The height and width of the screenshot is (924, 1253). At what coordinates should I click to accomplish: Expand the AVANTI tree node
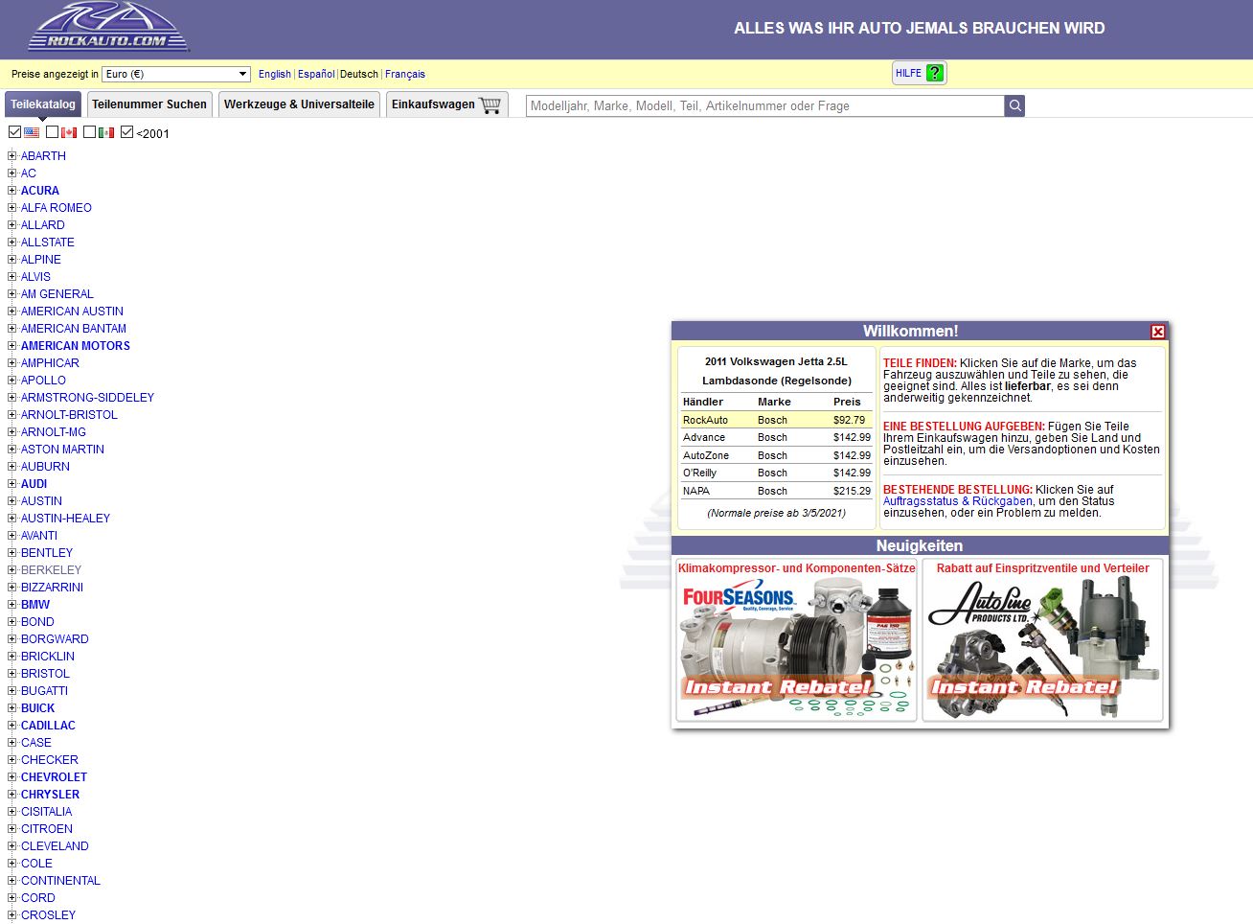coord(12,535)
